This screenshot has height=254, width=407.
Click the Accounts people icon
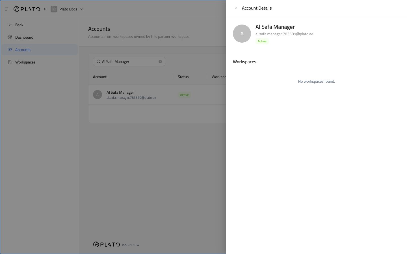[10, 50]
